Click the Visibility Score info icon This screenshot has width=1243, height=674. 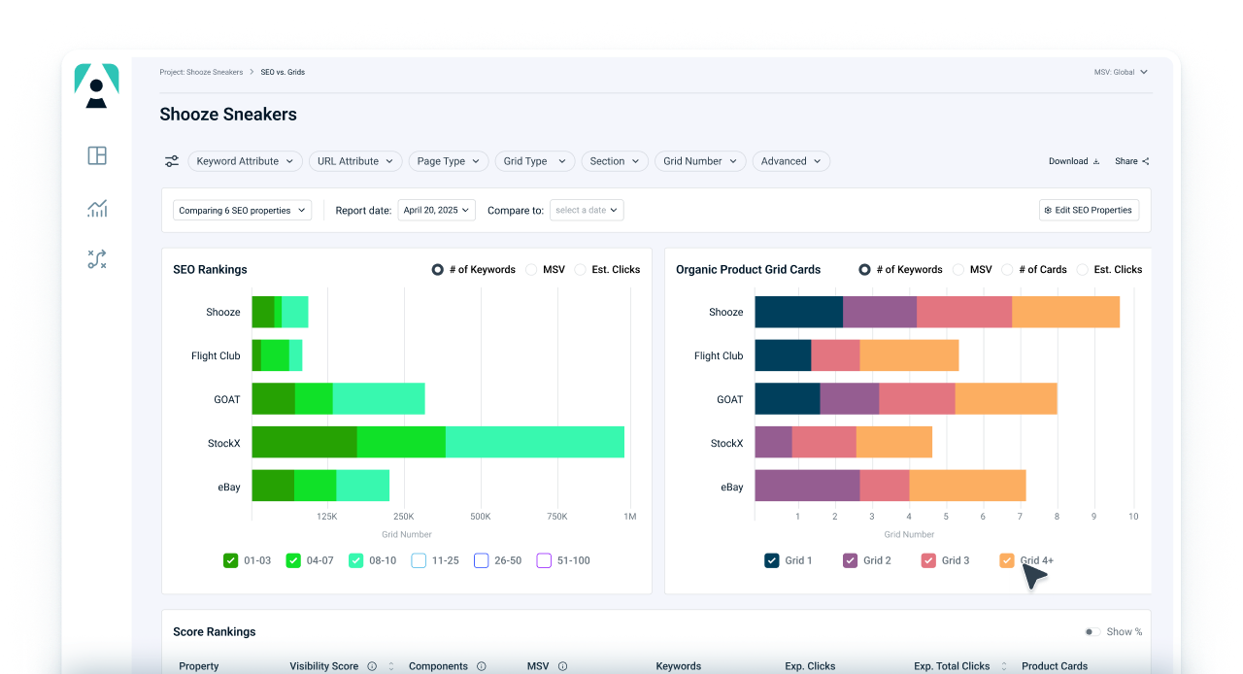(372, 666)
